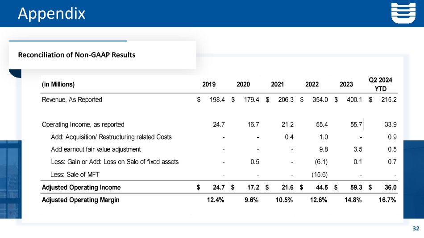This screenshot has height=238, width=424.
Task: Select the 2022 column header
Action: (x=312, y=84)
